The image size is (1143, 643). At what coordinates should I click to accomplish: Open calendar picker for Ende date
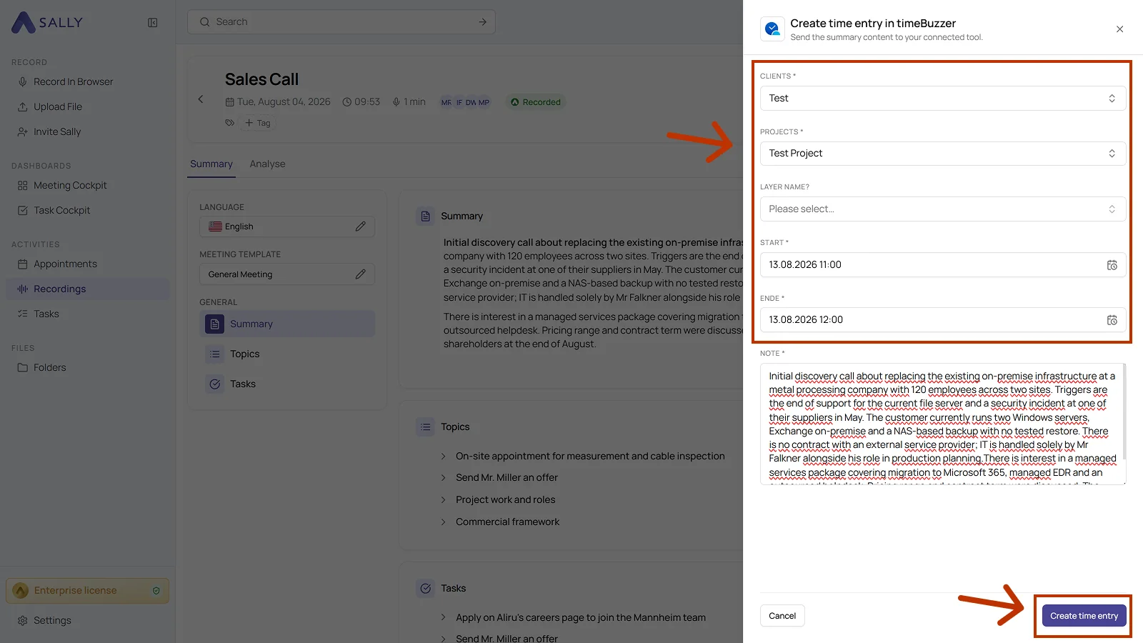[x=1112, y=320]
